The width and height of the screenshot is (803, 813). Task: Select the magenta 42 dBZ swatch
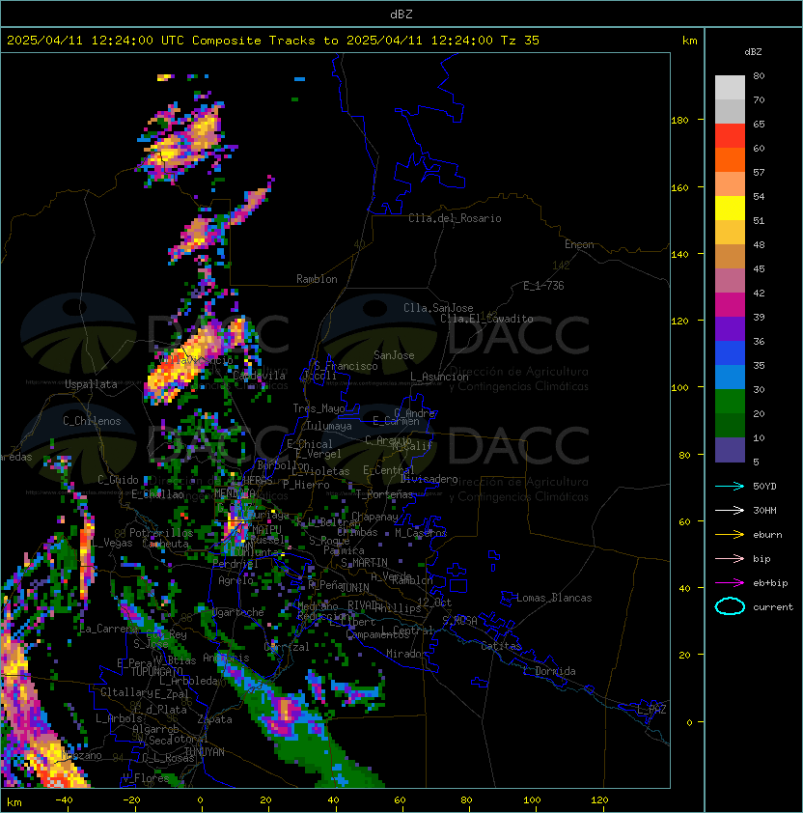pyautogui.click(x=730, y=304)
